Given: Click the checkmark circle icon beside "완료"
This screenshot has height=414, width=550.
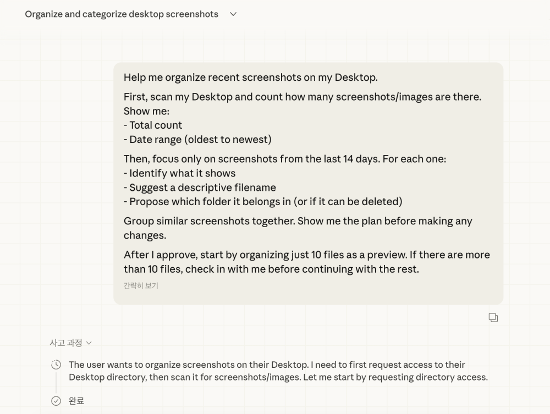Looking at the screenshot, I should [56, 401].
